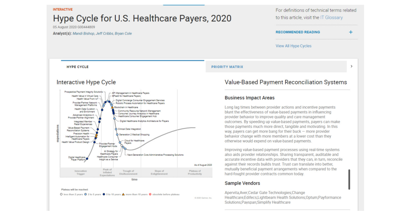Click View All Hype Cycles

click(x=293, y=46)
